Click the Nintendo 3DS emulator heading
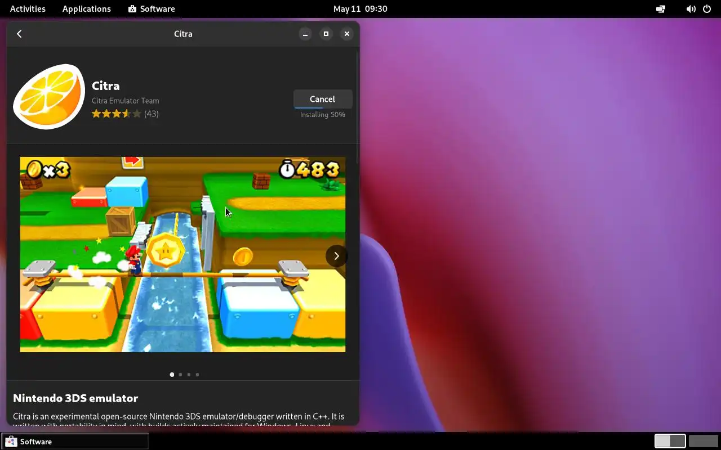 tap(75, 398)
